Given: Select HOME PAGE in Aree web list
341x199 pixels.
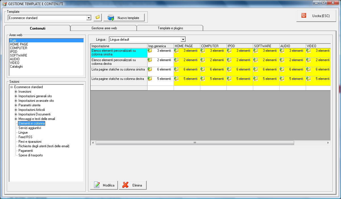Looking at the screenshot, I should point(46,44).
